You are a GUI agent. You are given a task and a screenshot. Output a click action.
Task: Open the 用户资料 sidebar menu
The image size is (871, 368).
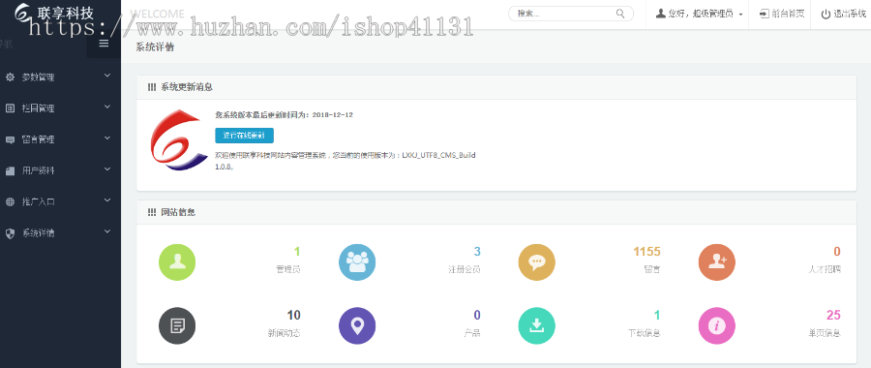[x=60, y=170]
